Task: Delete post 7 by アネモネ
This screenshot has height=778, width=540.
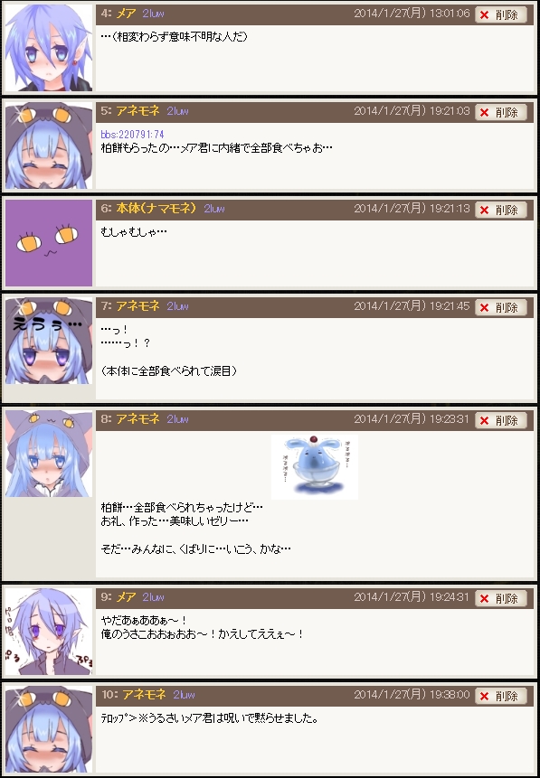Action: point(501,307)
